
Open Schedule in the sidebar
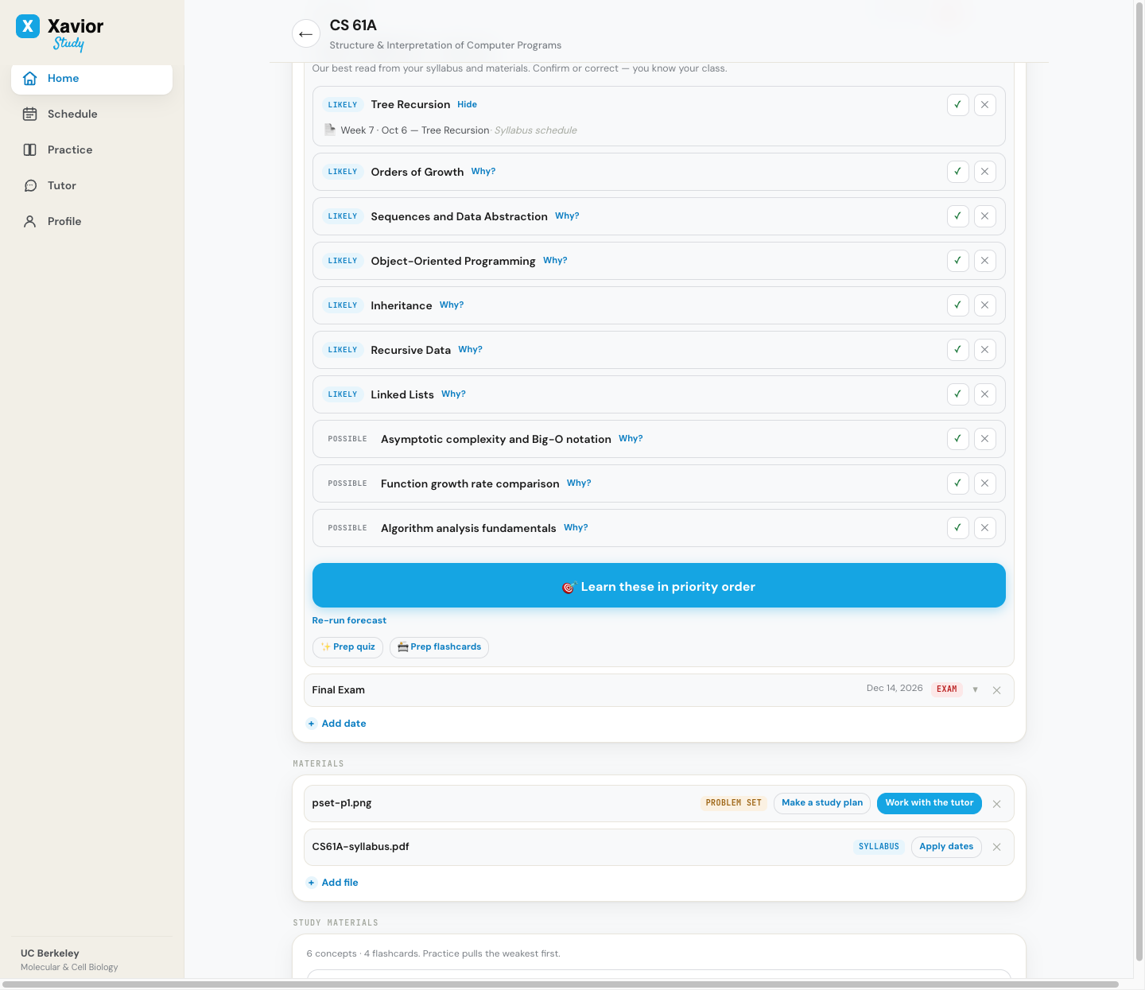91,115
